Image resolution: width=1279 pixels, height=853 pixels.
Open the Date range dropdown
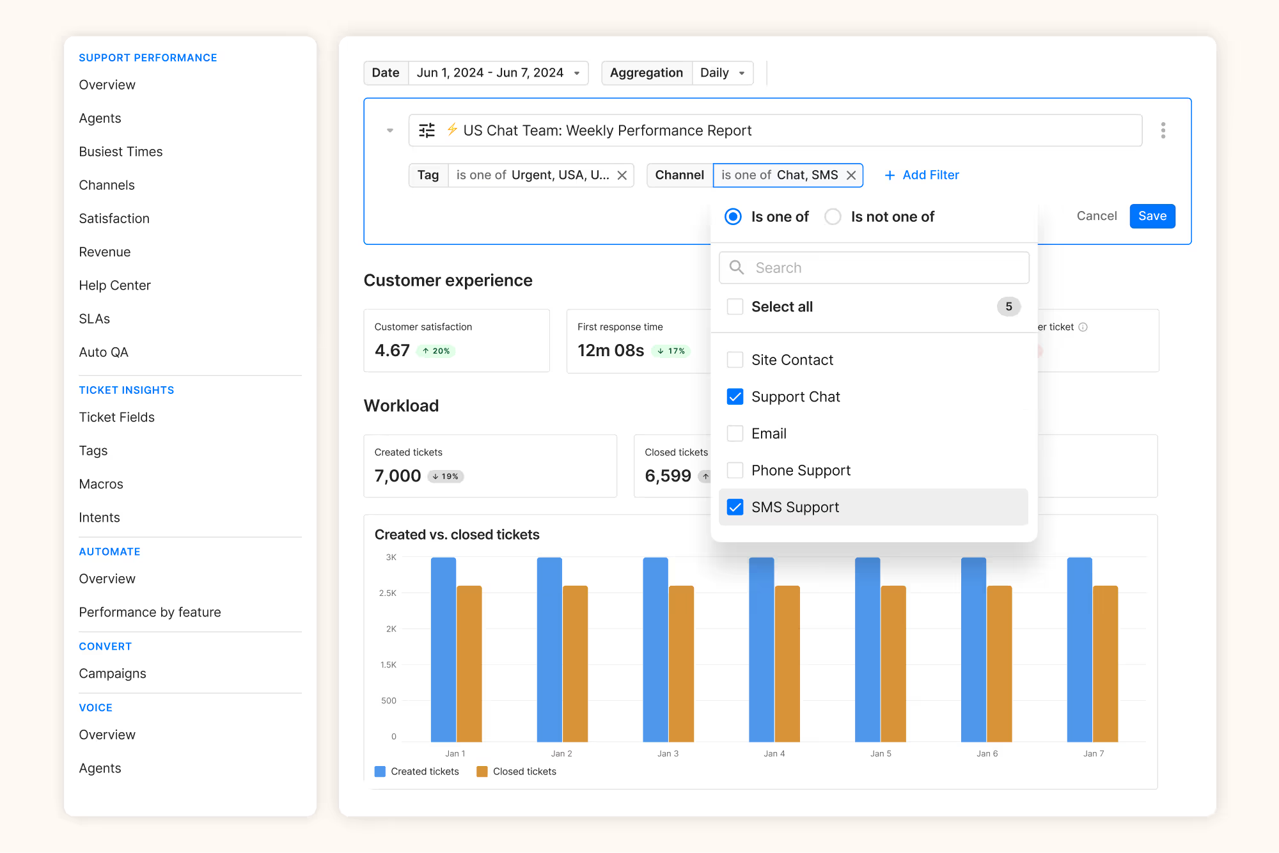(x=498, y=72)
